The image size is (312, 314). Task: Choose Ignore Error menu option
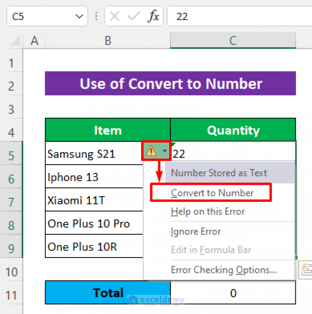point(196,232)
